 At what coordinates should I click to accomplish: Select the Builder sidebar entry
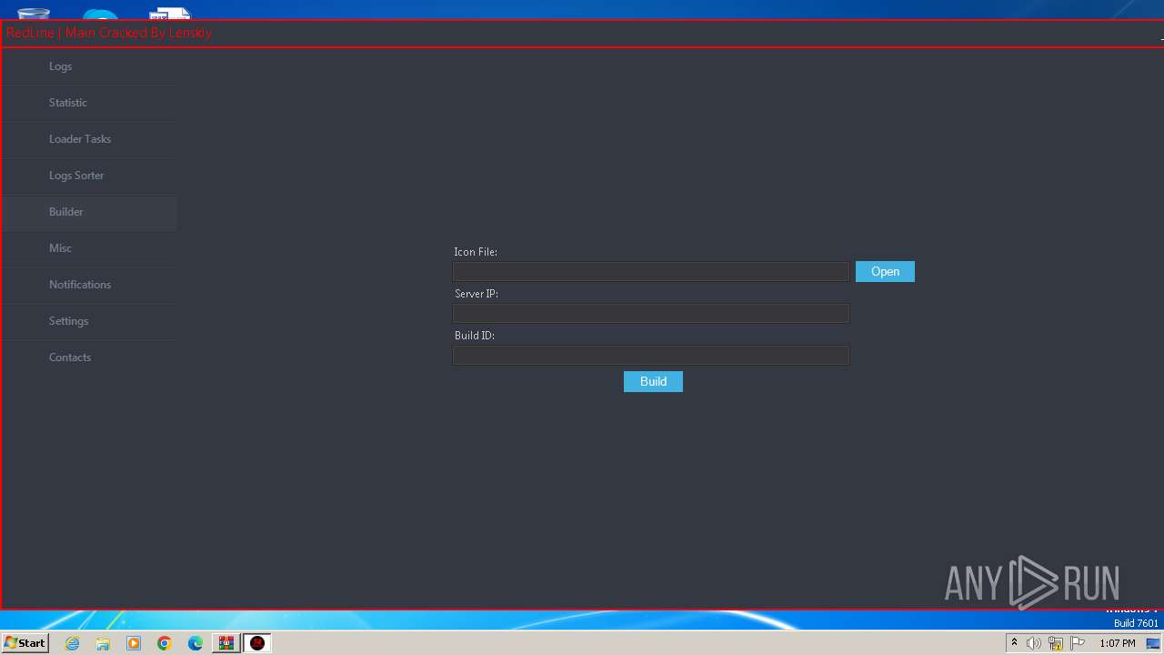pos(89,212)
